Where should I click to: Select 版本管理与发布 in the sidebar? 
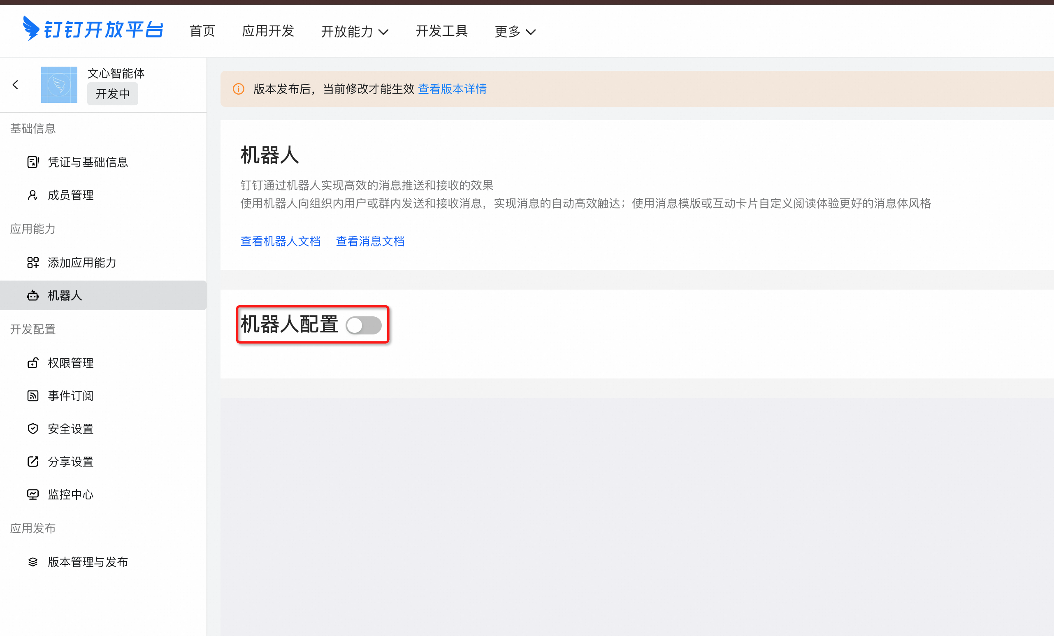(x=88, y=562)
